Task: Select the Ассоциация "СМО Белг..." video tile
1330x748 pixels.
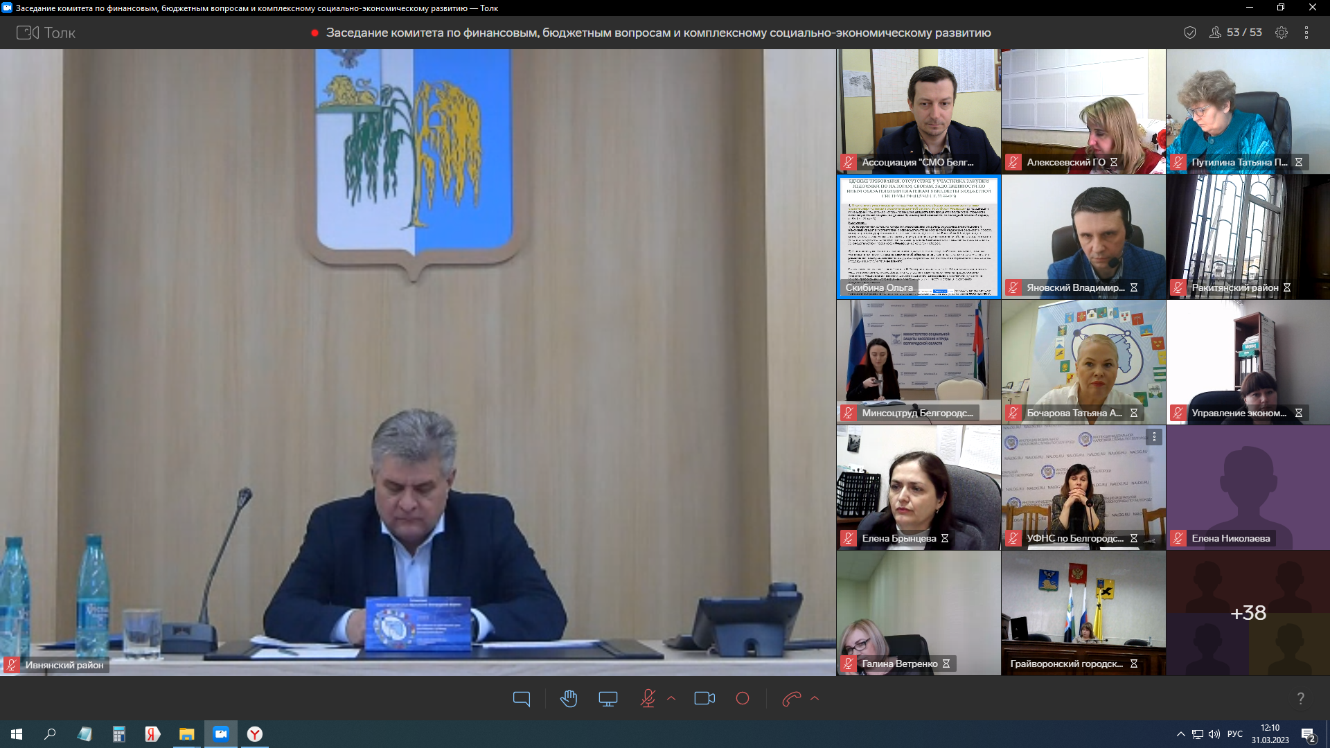Action: [x=919, y=111]
